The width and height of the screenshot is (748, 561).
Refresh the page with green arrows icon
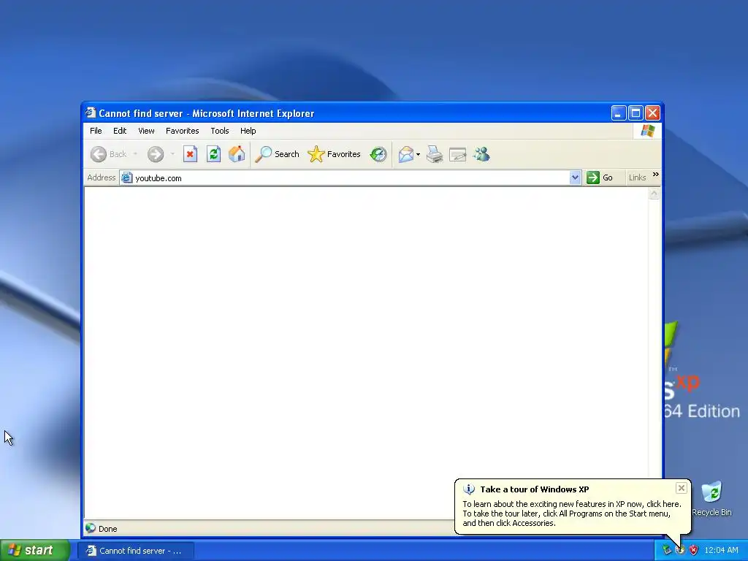coord(213,154)
